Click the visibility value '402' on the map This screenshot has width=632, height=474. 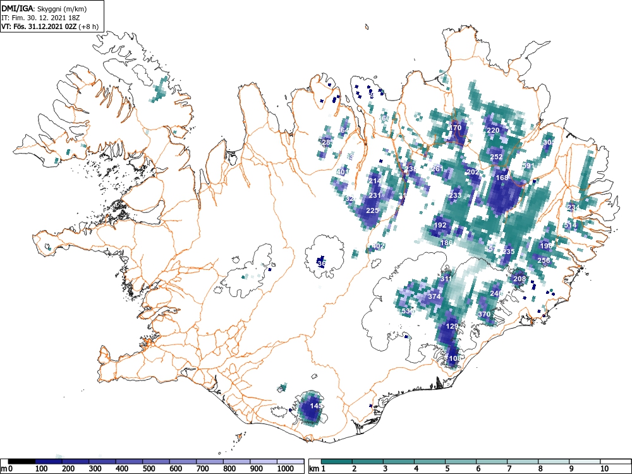click(378, 245)
